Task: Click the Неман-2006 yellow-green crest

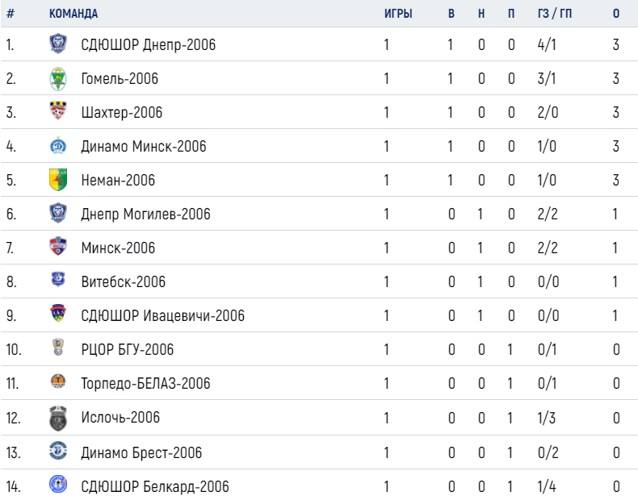Action: tap(58, 180)
